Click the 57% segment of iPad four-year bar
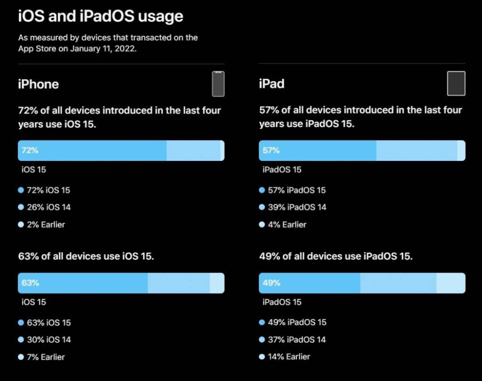 pyautogui.click(x=318, y=151)
